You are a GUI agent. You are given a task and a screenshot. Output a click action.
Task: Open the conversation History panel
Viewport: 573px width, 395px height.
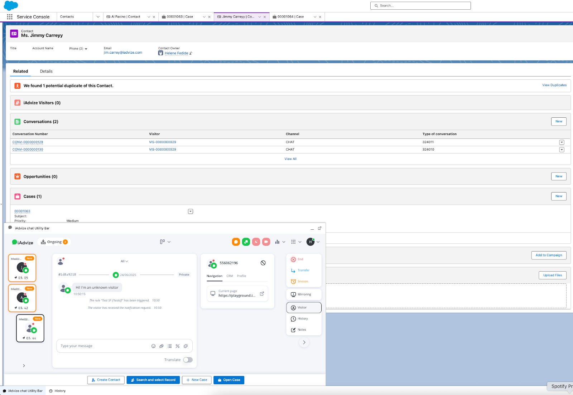pos(299,319)
